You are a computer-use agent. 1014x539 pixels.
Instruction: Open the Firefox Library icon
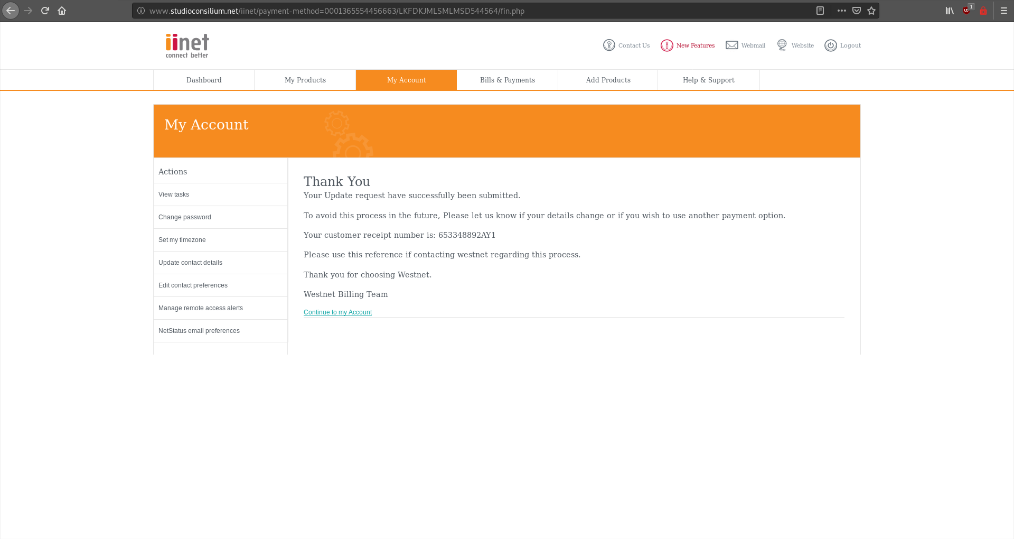[x=949, y=10]
